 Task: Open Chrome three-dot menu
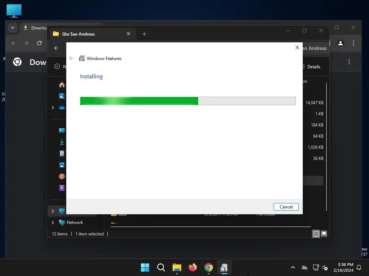click(353, 43)
